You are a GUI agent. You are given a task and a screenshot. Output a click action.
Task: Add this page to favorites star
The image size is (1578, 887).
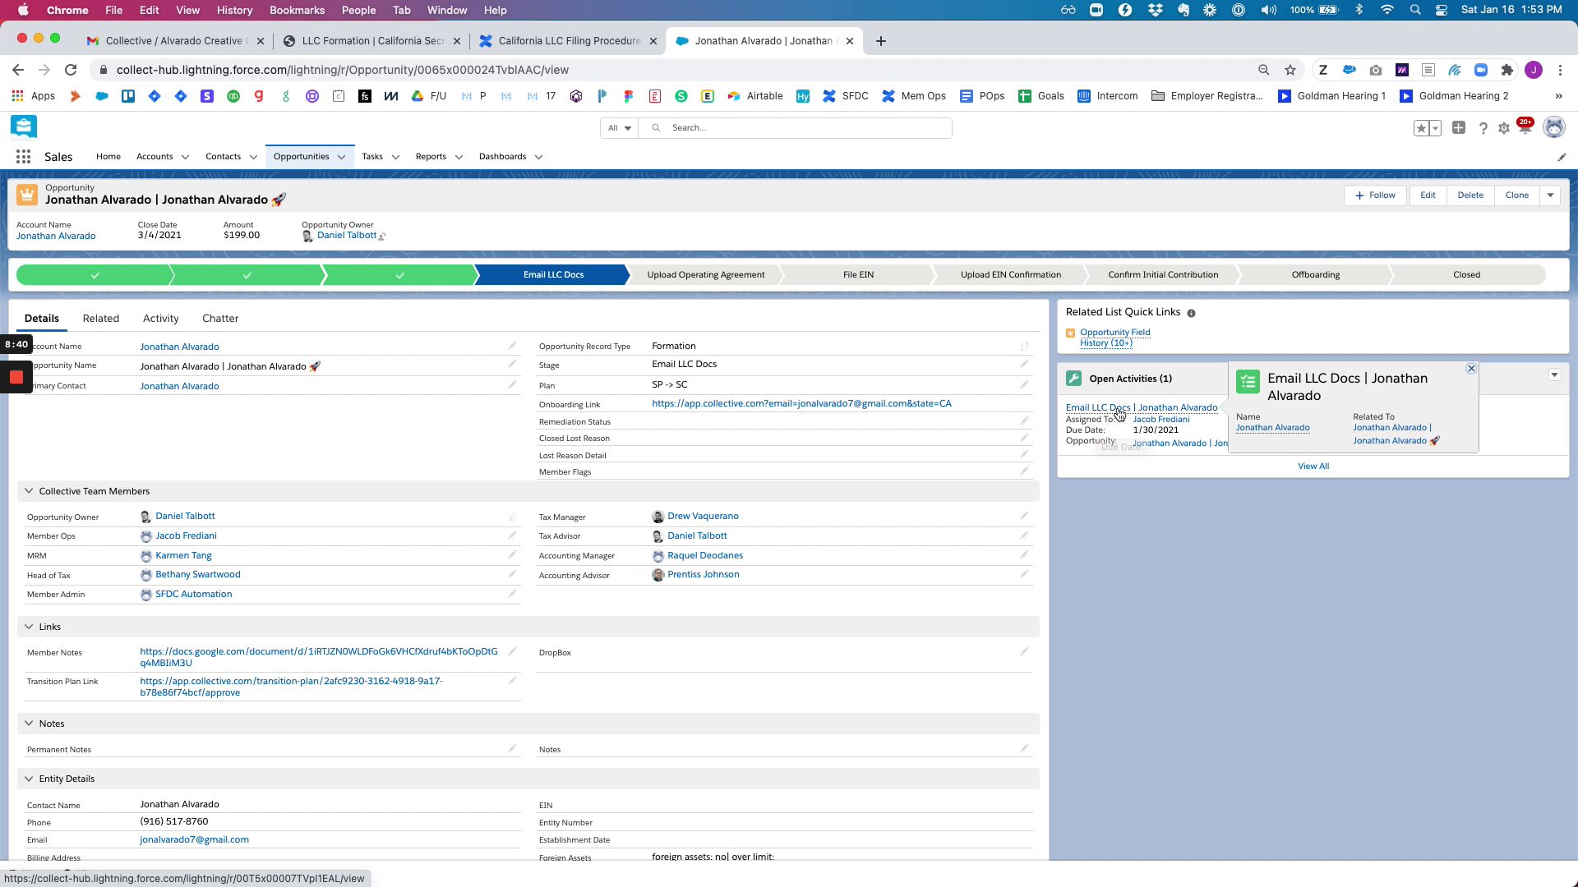click(1421, 128)
